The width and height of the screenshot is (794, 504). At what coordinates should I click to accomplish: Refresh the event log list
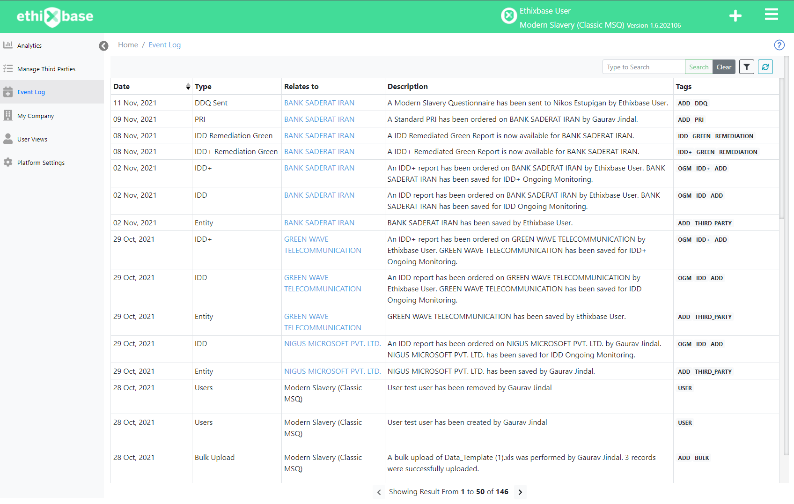click(x=765, y=67)
